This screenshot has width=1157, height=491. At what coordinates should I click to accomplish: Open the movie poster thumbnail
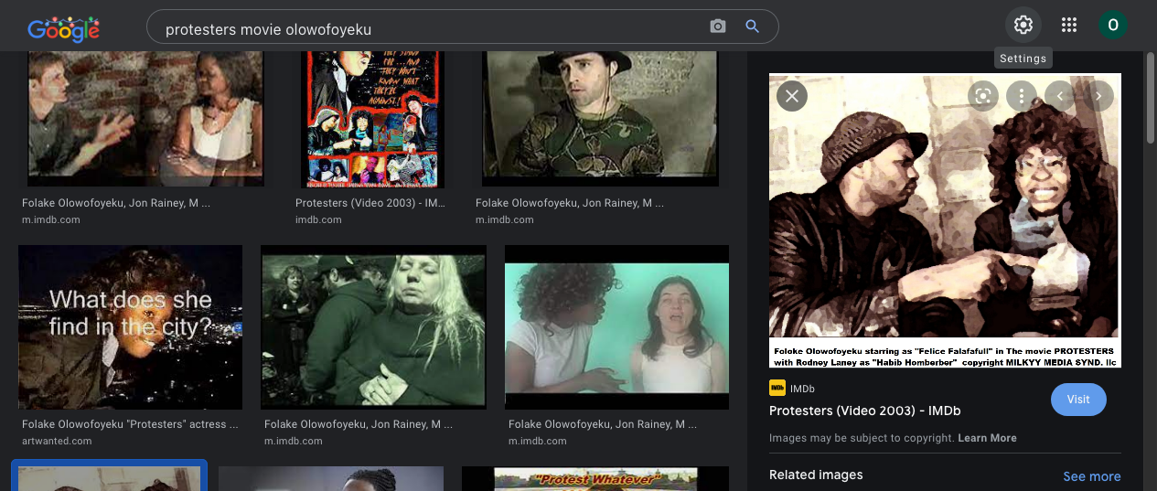(372, 119)
